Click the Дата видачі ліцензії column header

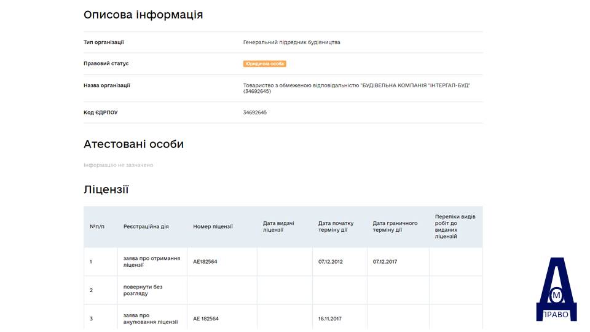[x=278, y=227]
